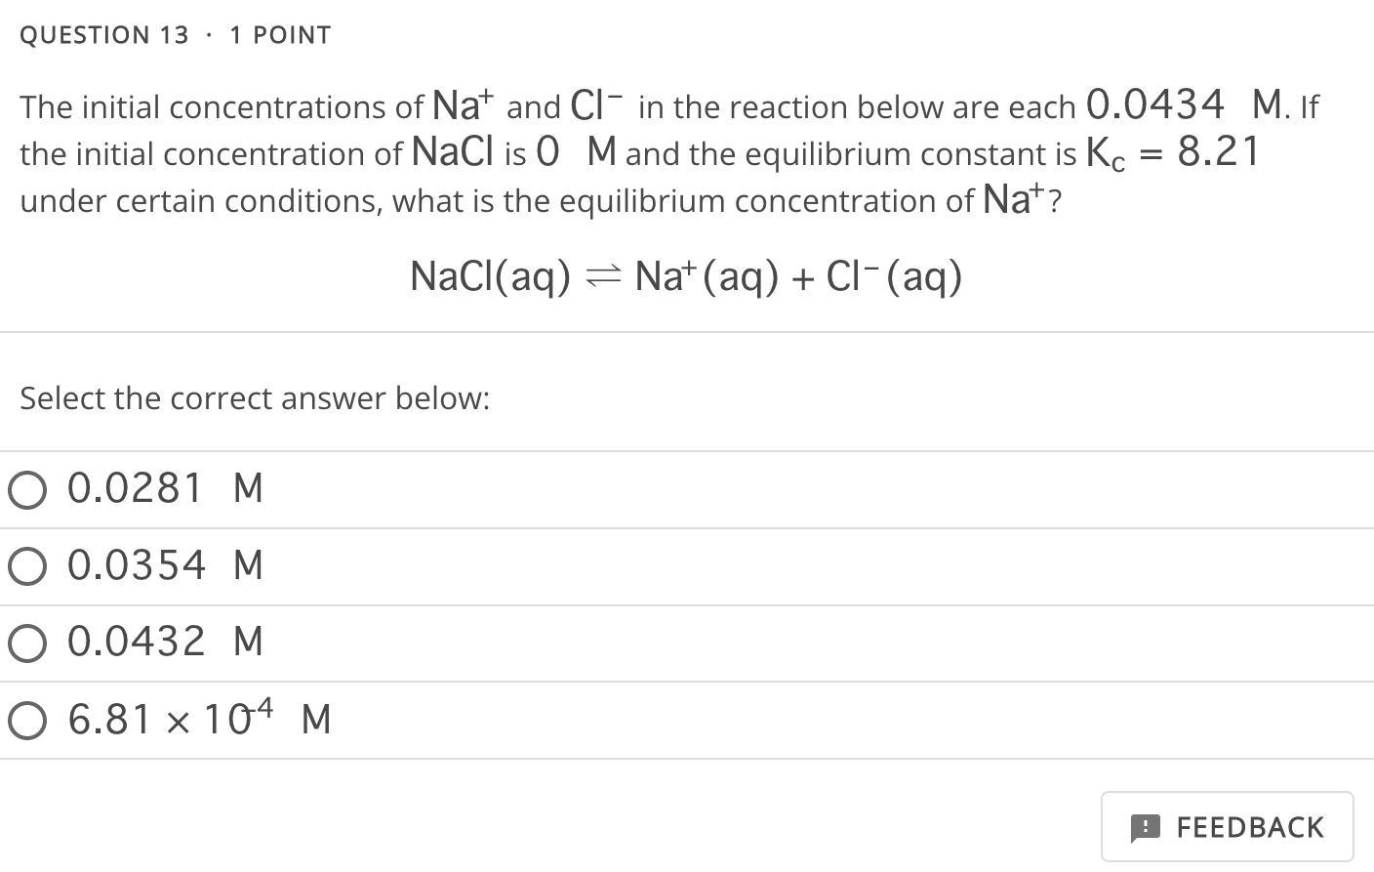The image size is (1374, 872).
Task: Click the radio circle beside 6.81 x 10-4 M
Action: coord(27,721)
